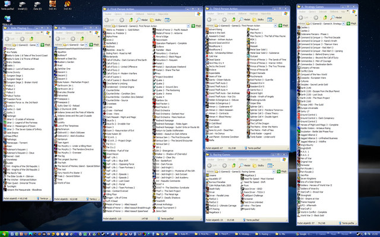Click Hledat search icon in First Person Action window

[142, 20]
